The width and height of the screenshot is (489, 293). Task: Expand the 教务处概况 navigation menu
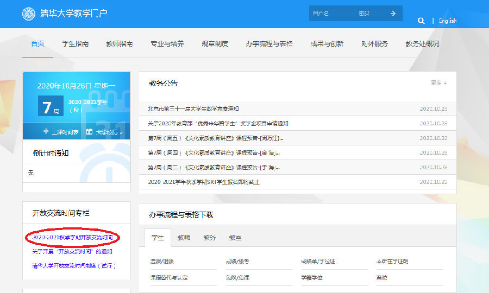click(x=422, y=44)
